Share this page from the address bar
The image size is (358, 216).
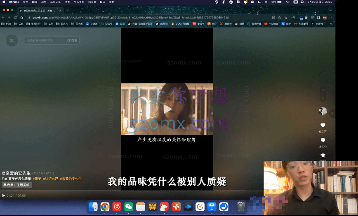[x=280, y=18]
